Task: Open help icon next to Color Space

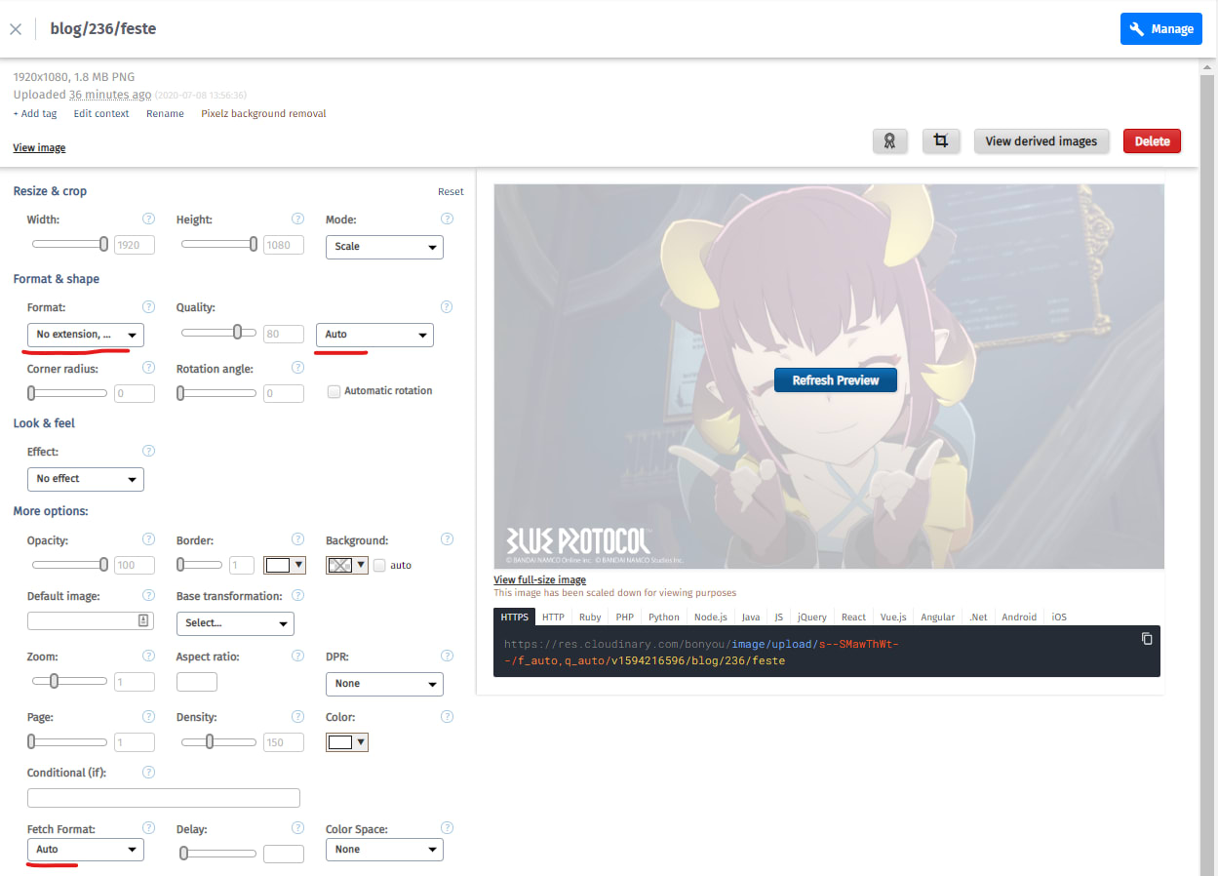Action: click(447, 828)
